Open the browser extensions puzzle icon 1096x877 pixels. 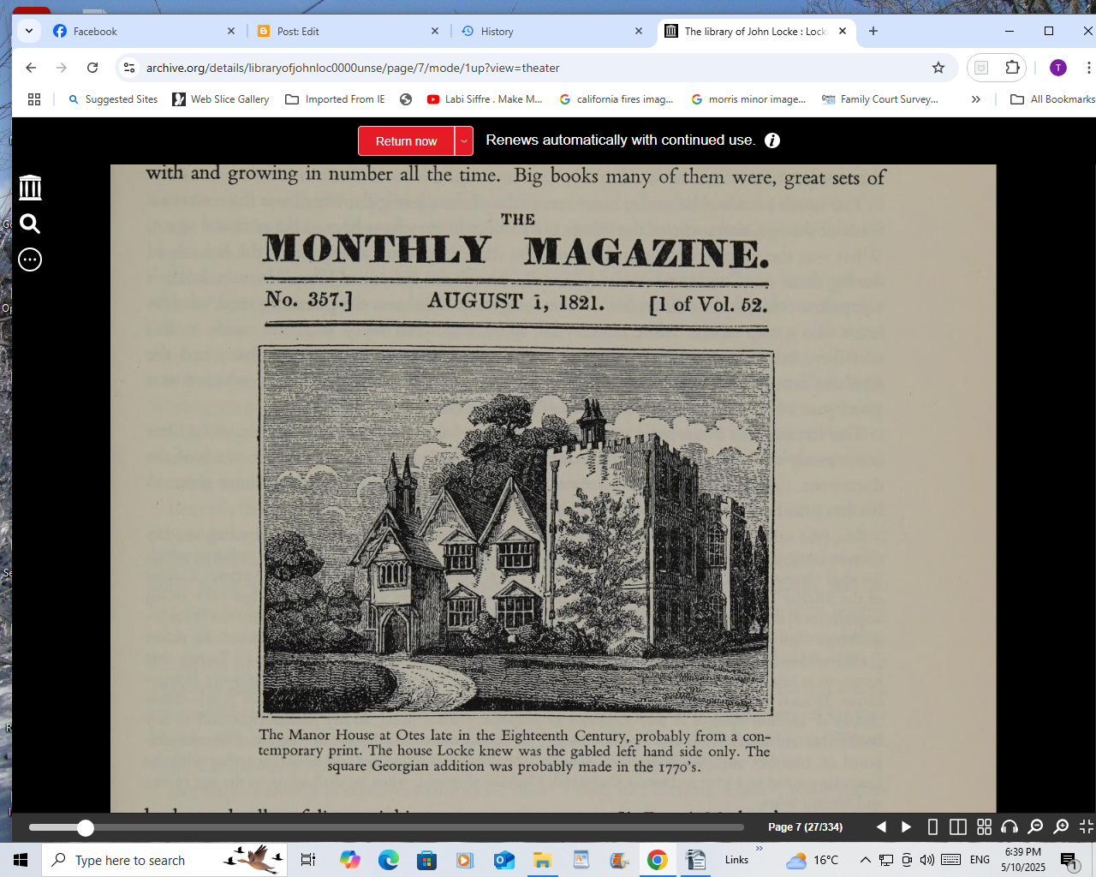point(1012,68)
